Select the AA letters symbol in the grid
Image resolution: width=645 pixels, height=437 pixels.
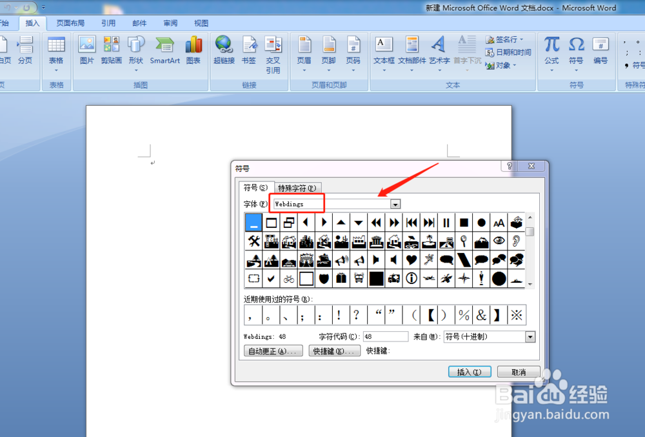pyautogui.click(x=499, y=223)
